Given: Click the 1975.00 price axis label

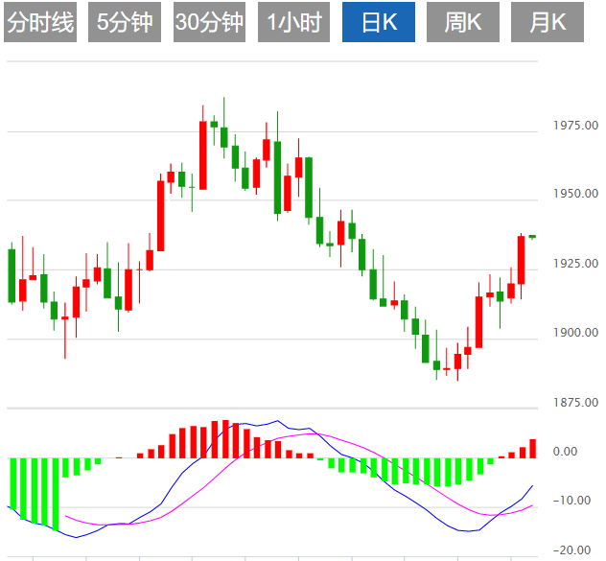Looking at the screenshot, I should 575,126.
